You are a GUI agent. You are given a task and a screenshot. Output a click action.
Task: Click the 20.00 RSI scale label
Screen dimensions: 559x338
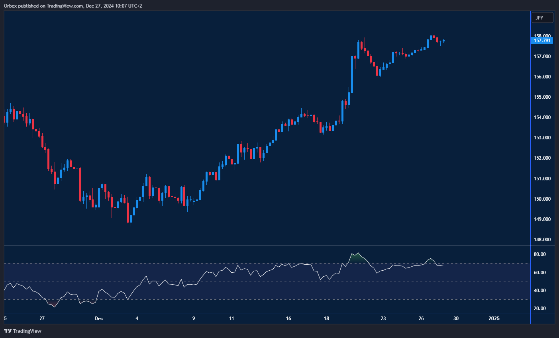(539, 309)
